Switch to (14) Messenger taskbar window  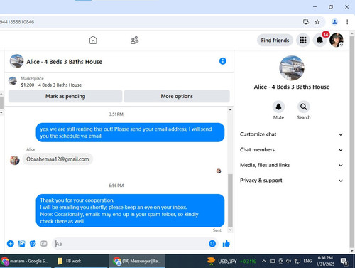(x=137, y=261)
